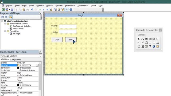The width and height of the screenshot is (171, 96).
Task: Select the ComboBox control in toolbox
Action: 150,39
